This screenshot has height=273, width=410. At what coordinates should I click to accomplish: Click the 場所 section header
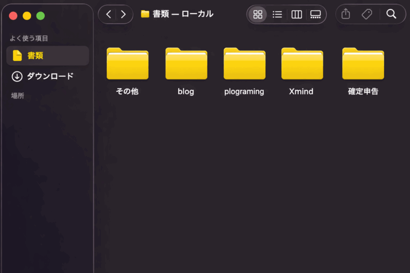(x=18, y=96)
